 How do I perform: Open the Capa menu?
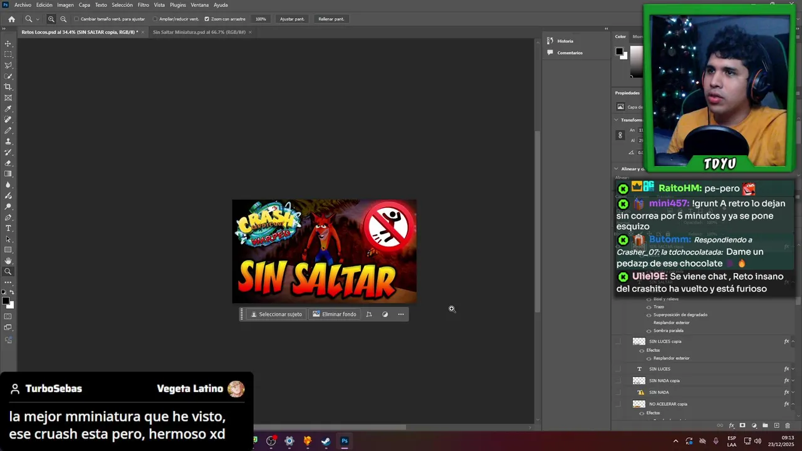click(x=84, y=5)
